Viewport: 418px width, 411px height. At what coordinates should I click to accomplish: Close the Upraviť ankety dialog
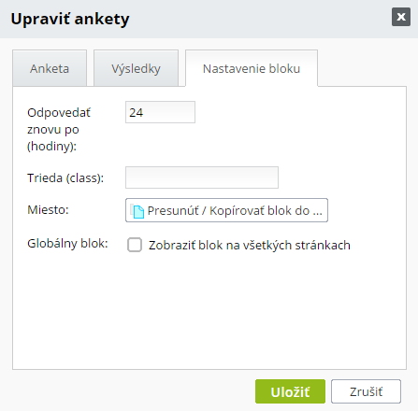click(x=401, y=17)
